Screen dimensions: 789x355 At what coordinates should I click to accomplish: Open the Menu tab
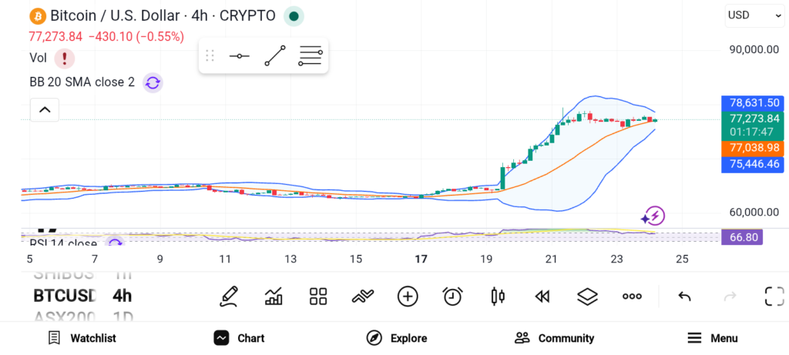(712, 338)
